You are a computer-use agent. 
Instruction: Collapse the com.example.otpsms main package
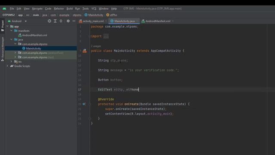15,44
